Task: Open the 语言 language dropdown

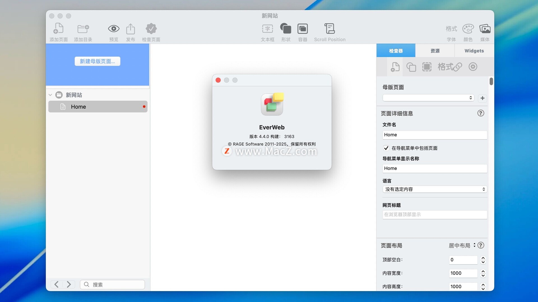Action: pos(435,189)
